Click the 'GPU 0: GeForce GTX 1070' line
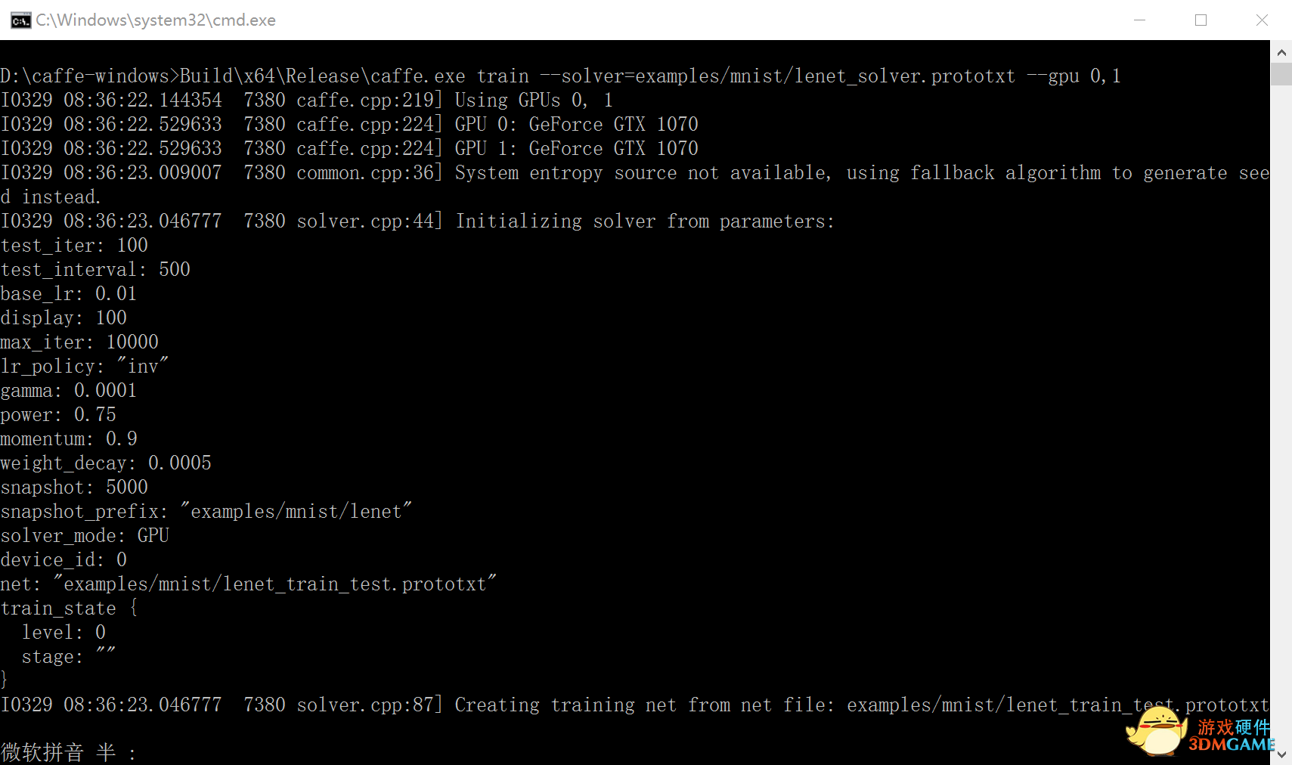Image resolution: width=1292 pixels, height=765 pixels. 349,125
